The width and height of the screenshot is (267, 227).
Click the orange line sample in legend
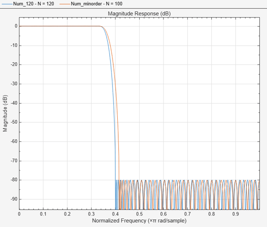click(x=65, y=4)
